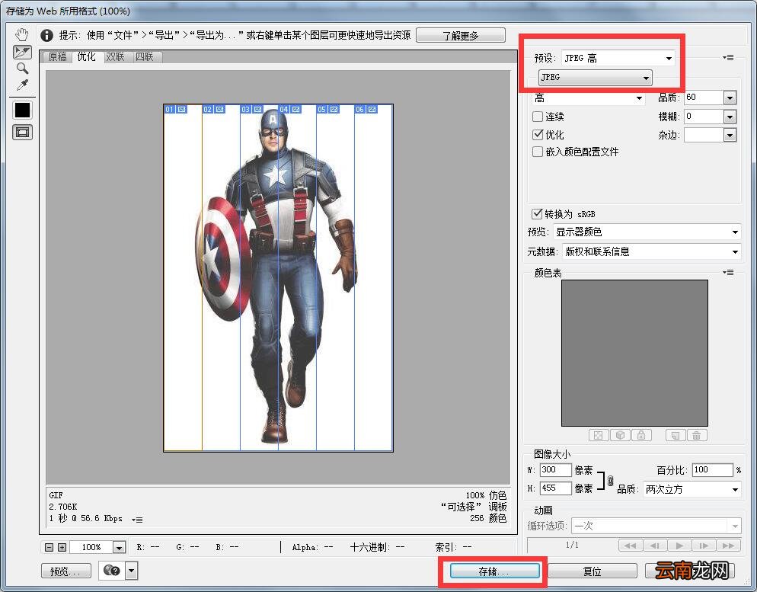This screenshot has height=592, width=757.
Task: Select slice 01 badge
Action: [176, 110]
